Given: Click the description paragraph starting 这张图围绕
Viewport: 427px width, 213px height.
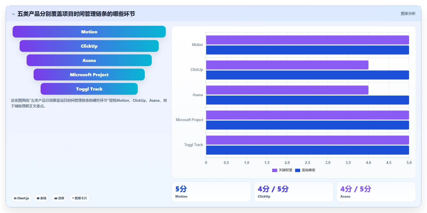Looking at the screenshot, I should pyautogui.click(x=89, y=103).
